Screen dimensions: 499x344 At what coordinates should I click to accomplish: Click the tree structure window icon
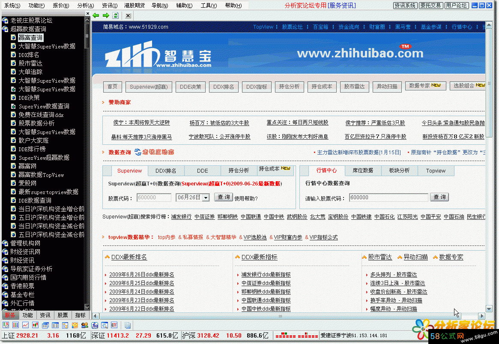pos(65,325)
